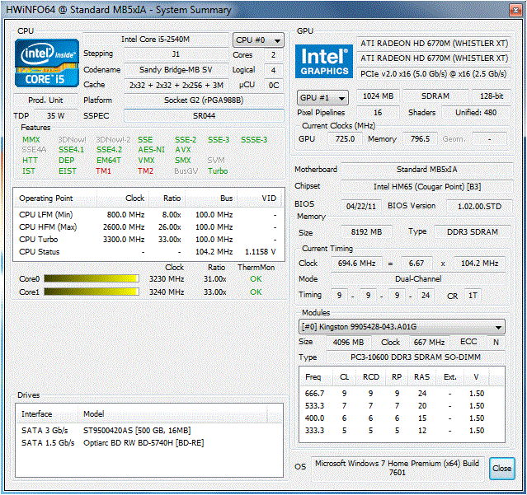527x495 pixels.
Task: Click the Intel Core i5 logo
Action: [x=47, y=63]
